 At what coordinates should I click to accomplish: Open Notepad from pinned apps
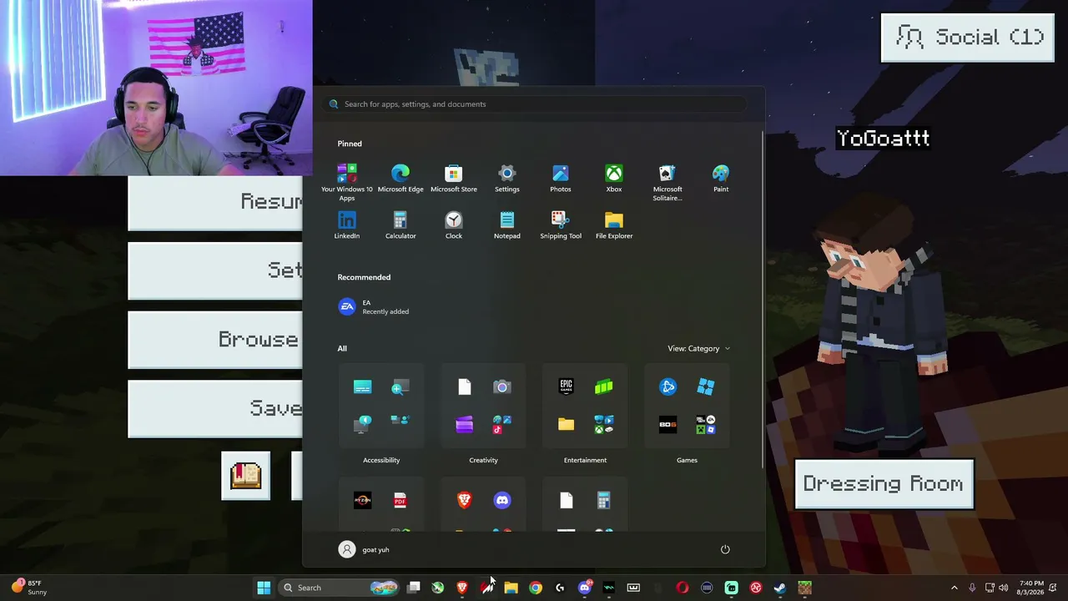pyautogui.click(x=507, y=225)
